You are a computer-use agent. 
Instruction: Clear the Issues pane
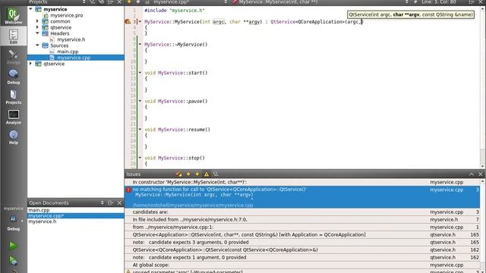pyautogui.click(x=179, y=174)
